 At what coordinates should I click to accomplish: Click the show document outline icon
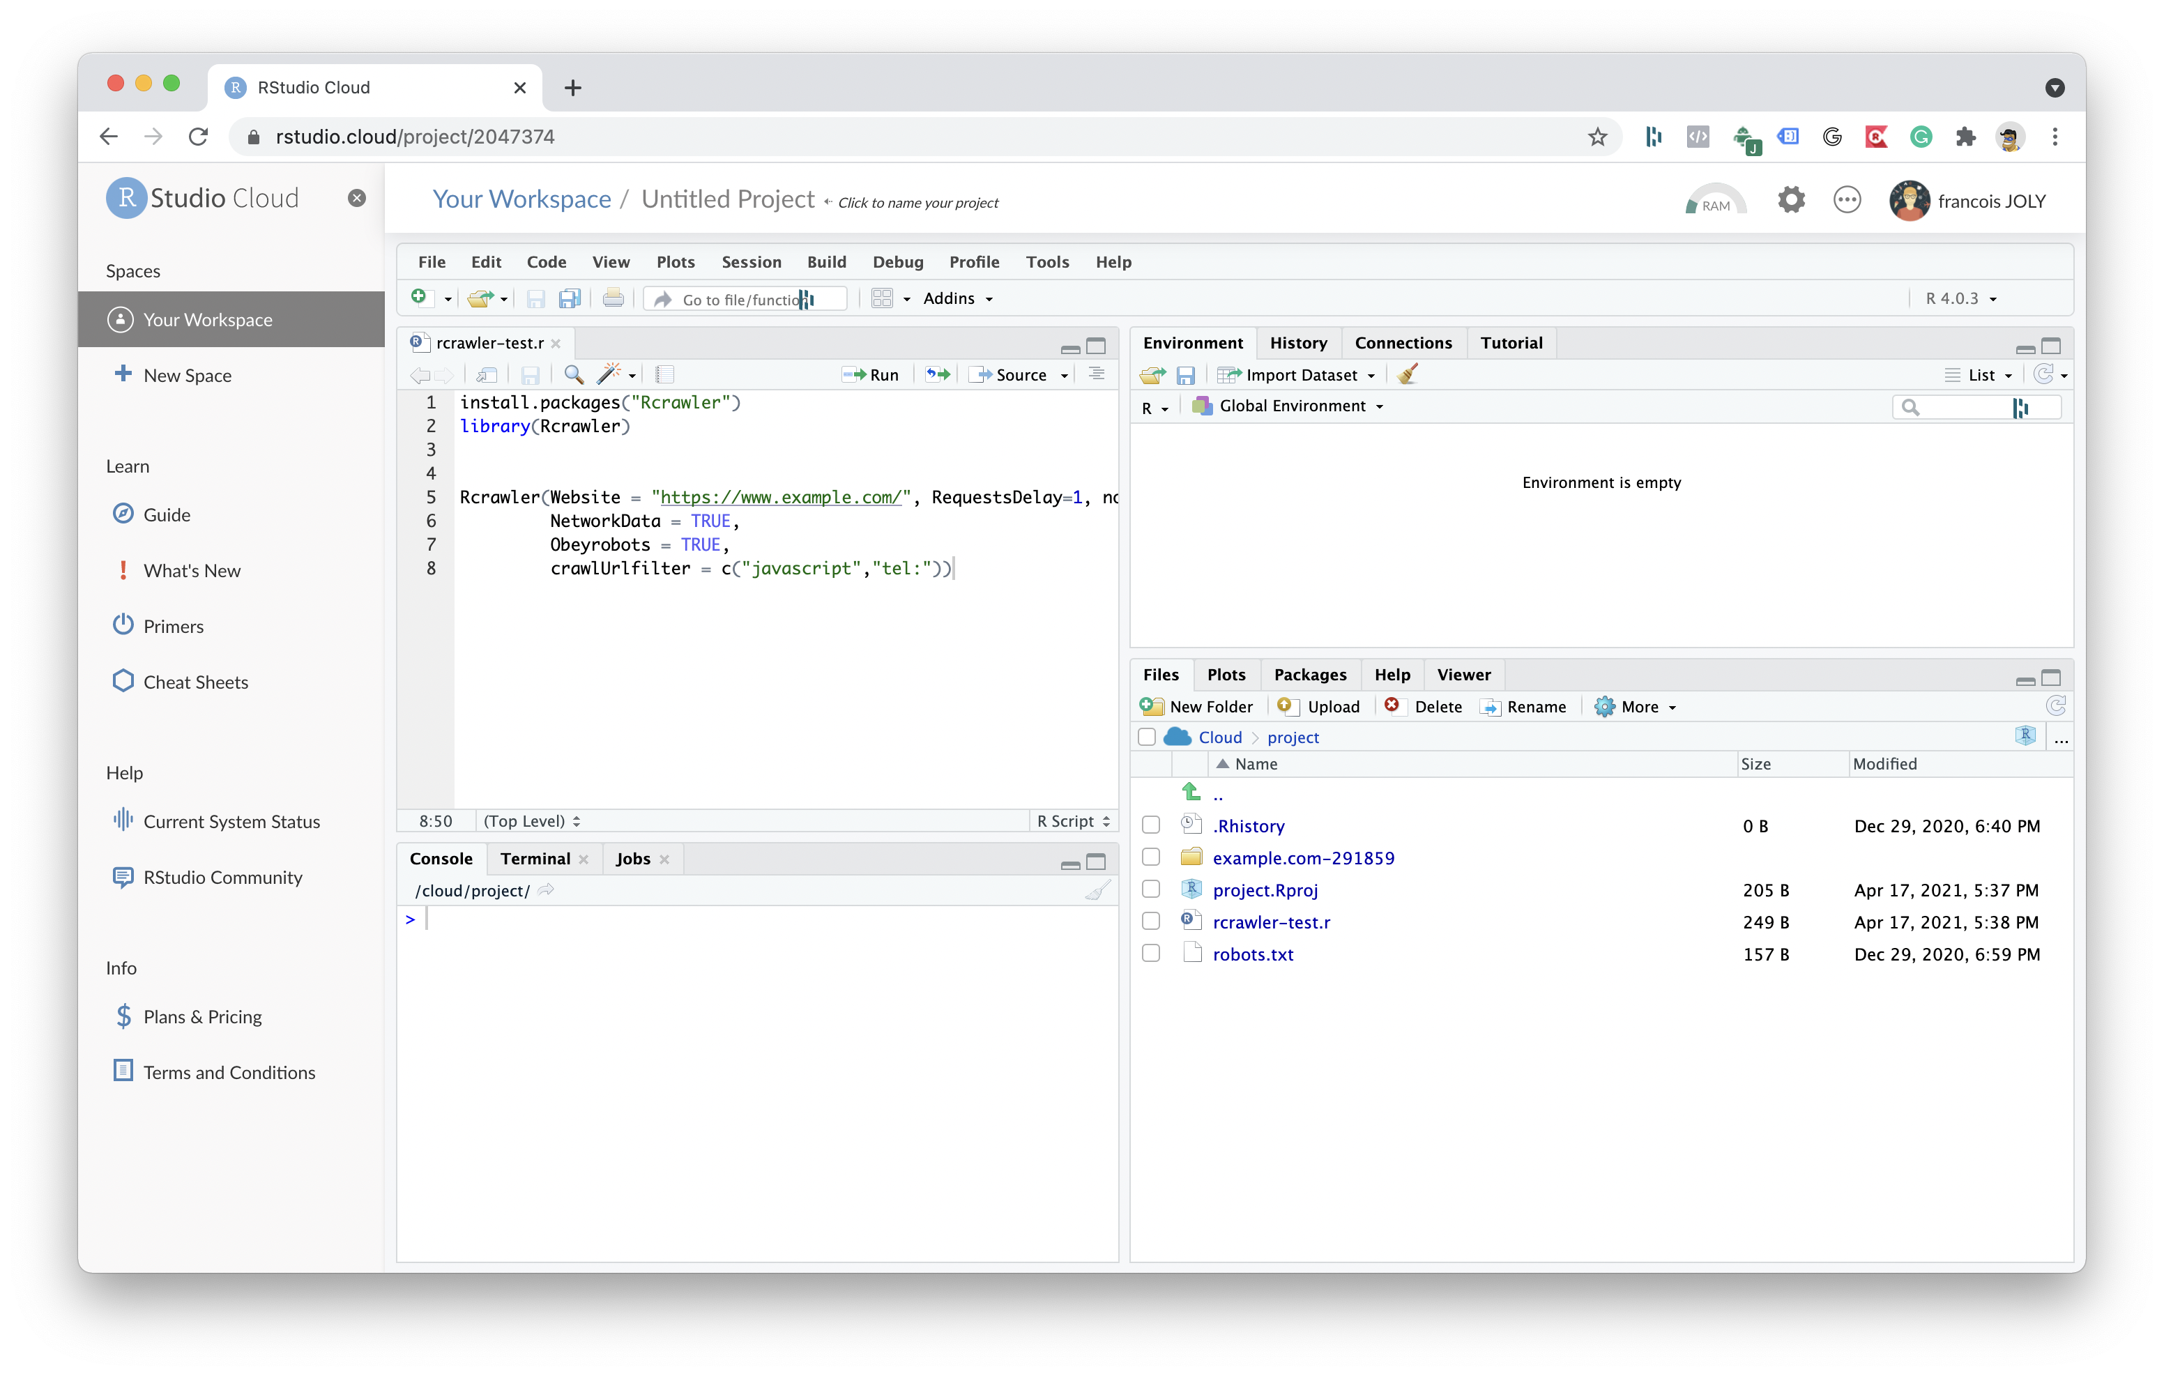(x=1097, y=373)
